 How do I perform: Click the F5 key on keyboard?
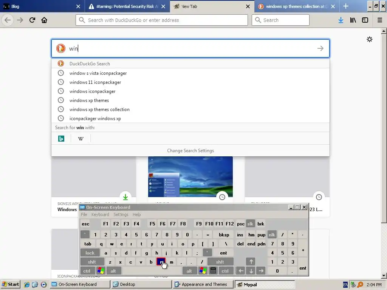click(x=152, y=224)
